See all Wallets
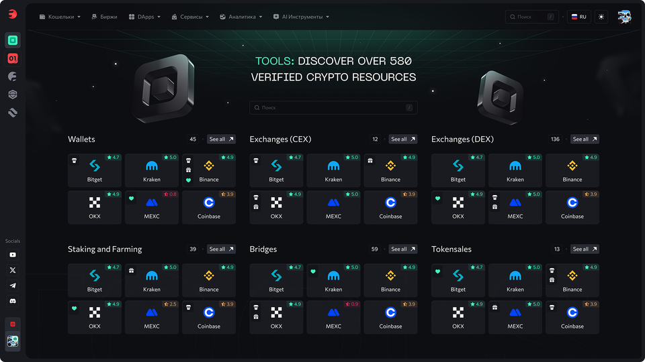The image size is (645, 362). [x=221, y=139]
